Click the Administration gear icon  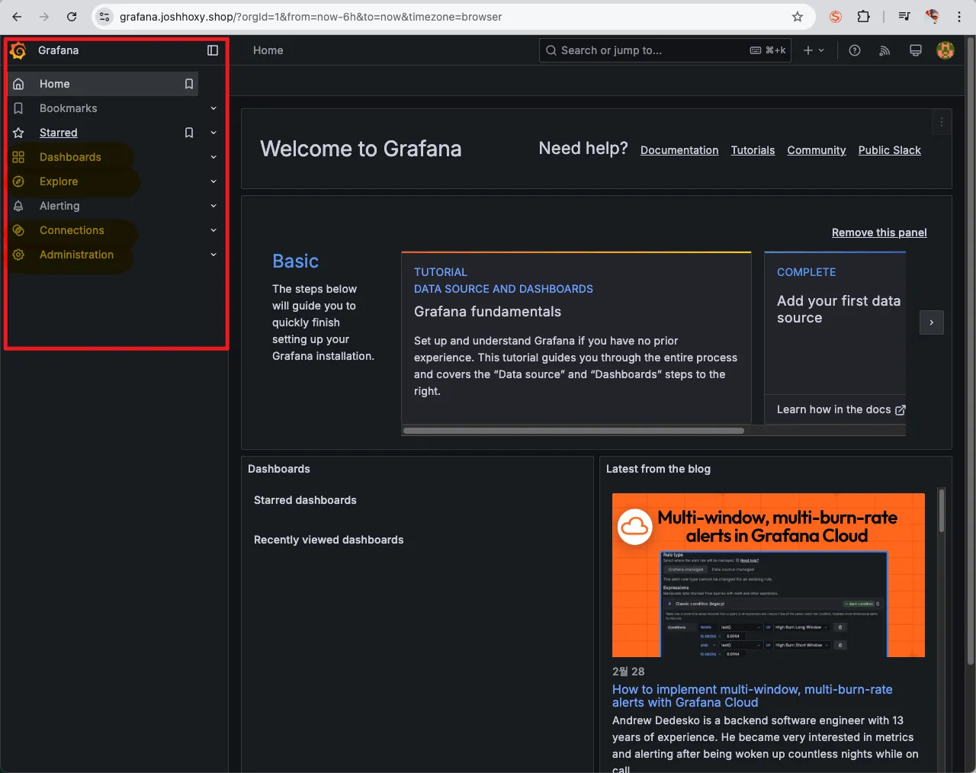(18, 255)
